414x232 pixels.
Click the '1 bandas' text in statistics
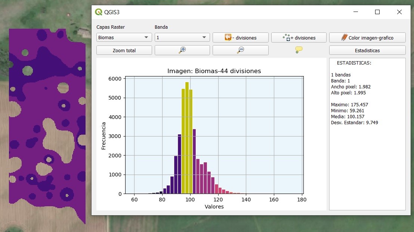pos(341,75)
